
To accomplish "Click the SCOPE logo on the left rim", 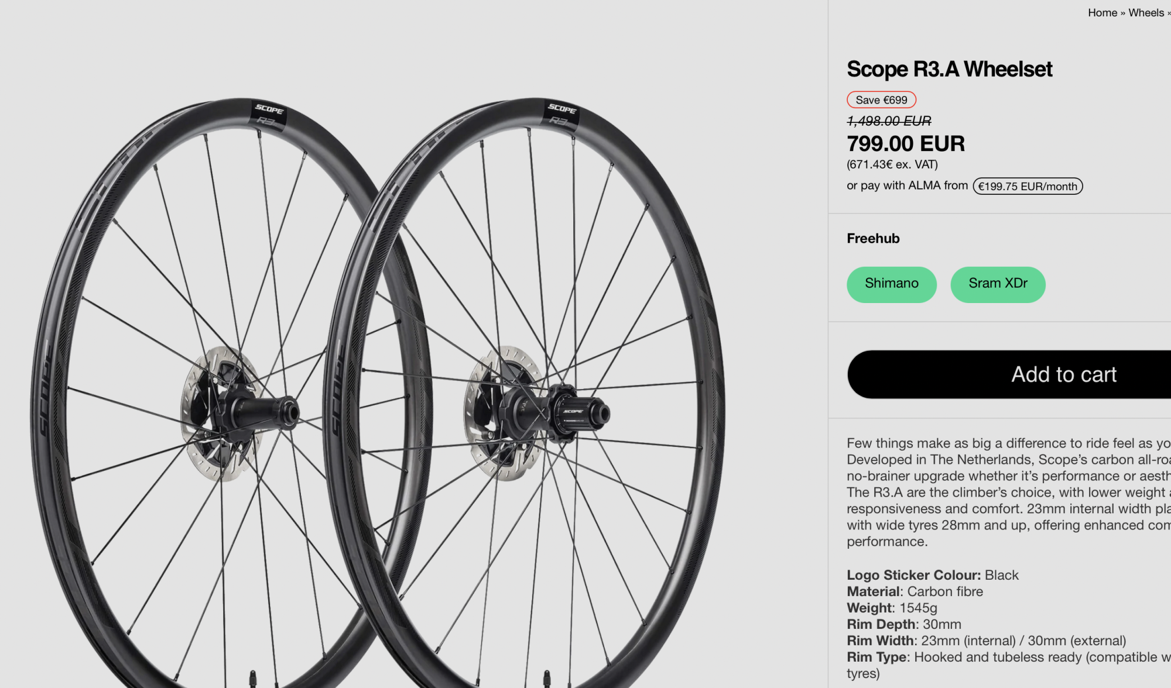I will (269, 109).
